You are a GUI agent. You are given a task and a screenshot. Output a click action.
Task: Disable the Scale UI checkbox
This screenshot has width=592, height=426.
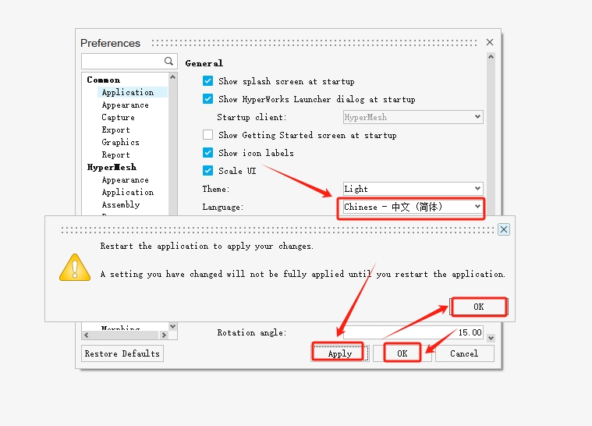point(208,171)
